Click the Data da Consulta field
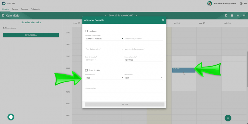 pos(104,60)
